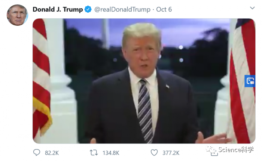This screenshot has width=262, height=161.
Task: Click the reply speech bubble icon
Action: point(37,152)
